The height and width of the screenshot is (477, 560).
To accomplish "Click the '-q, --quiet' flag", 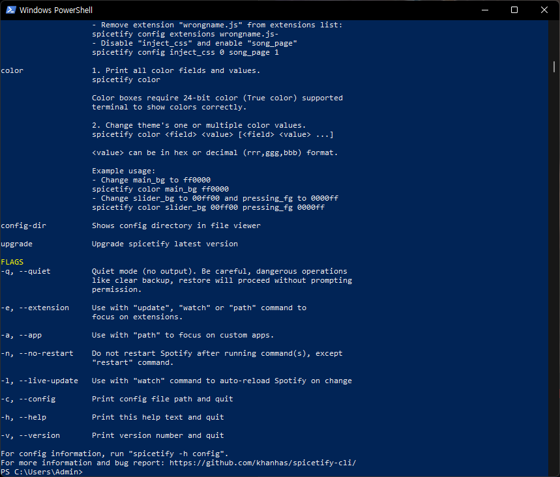I will point(25,271).
